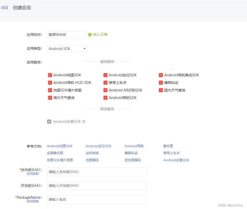The height and width of the screenshot is (209, 247).
Task: Disable 海外天气查询 checkbox
Action: [50, 97]
